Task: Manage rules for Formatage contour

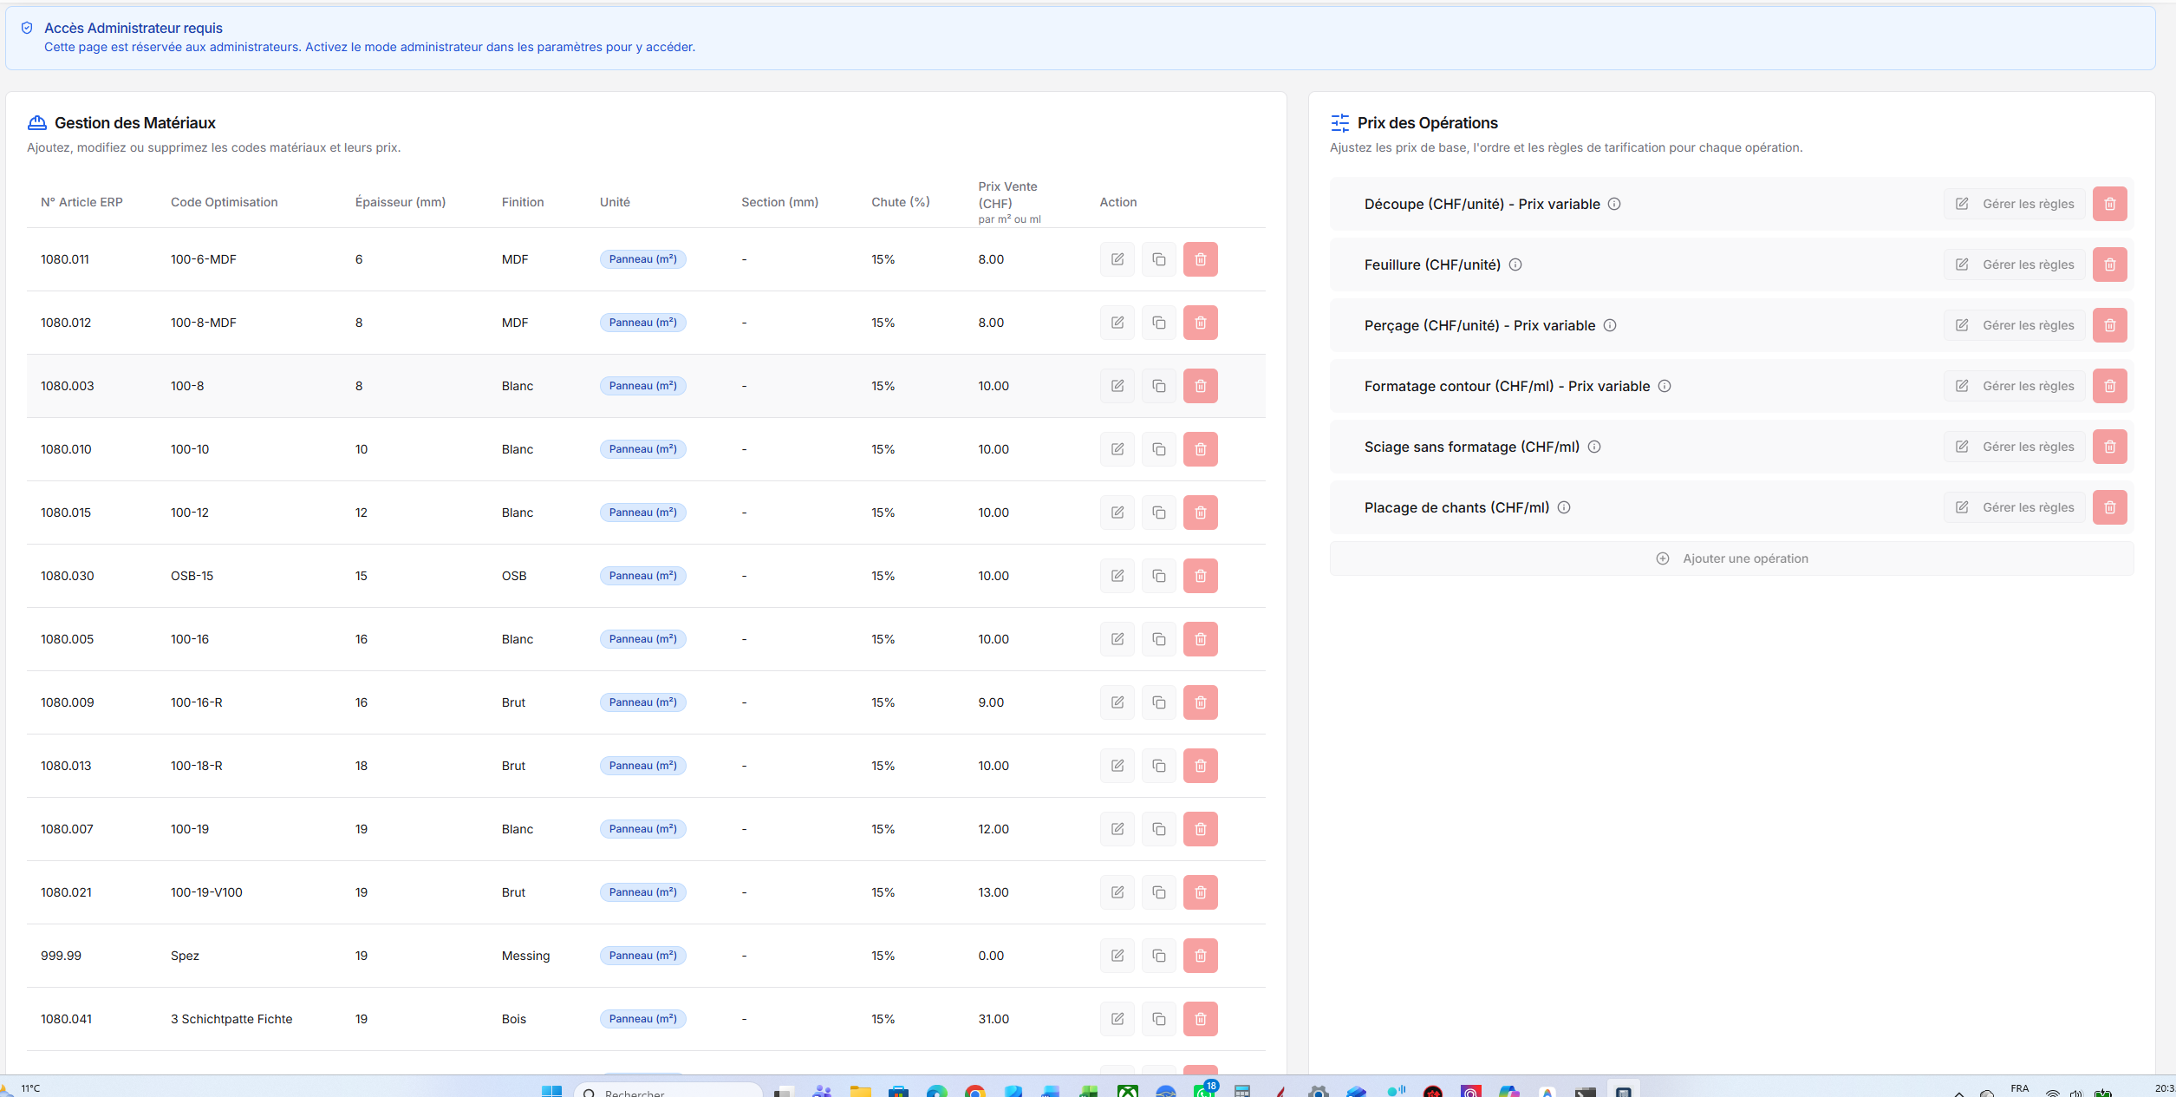Action: click(x=2015, y=386)
